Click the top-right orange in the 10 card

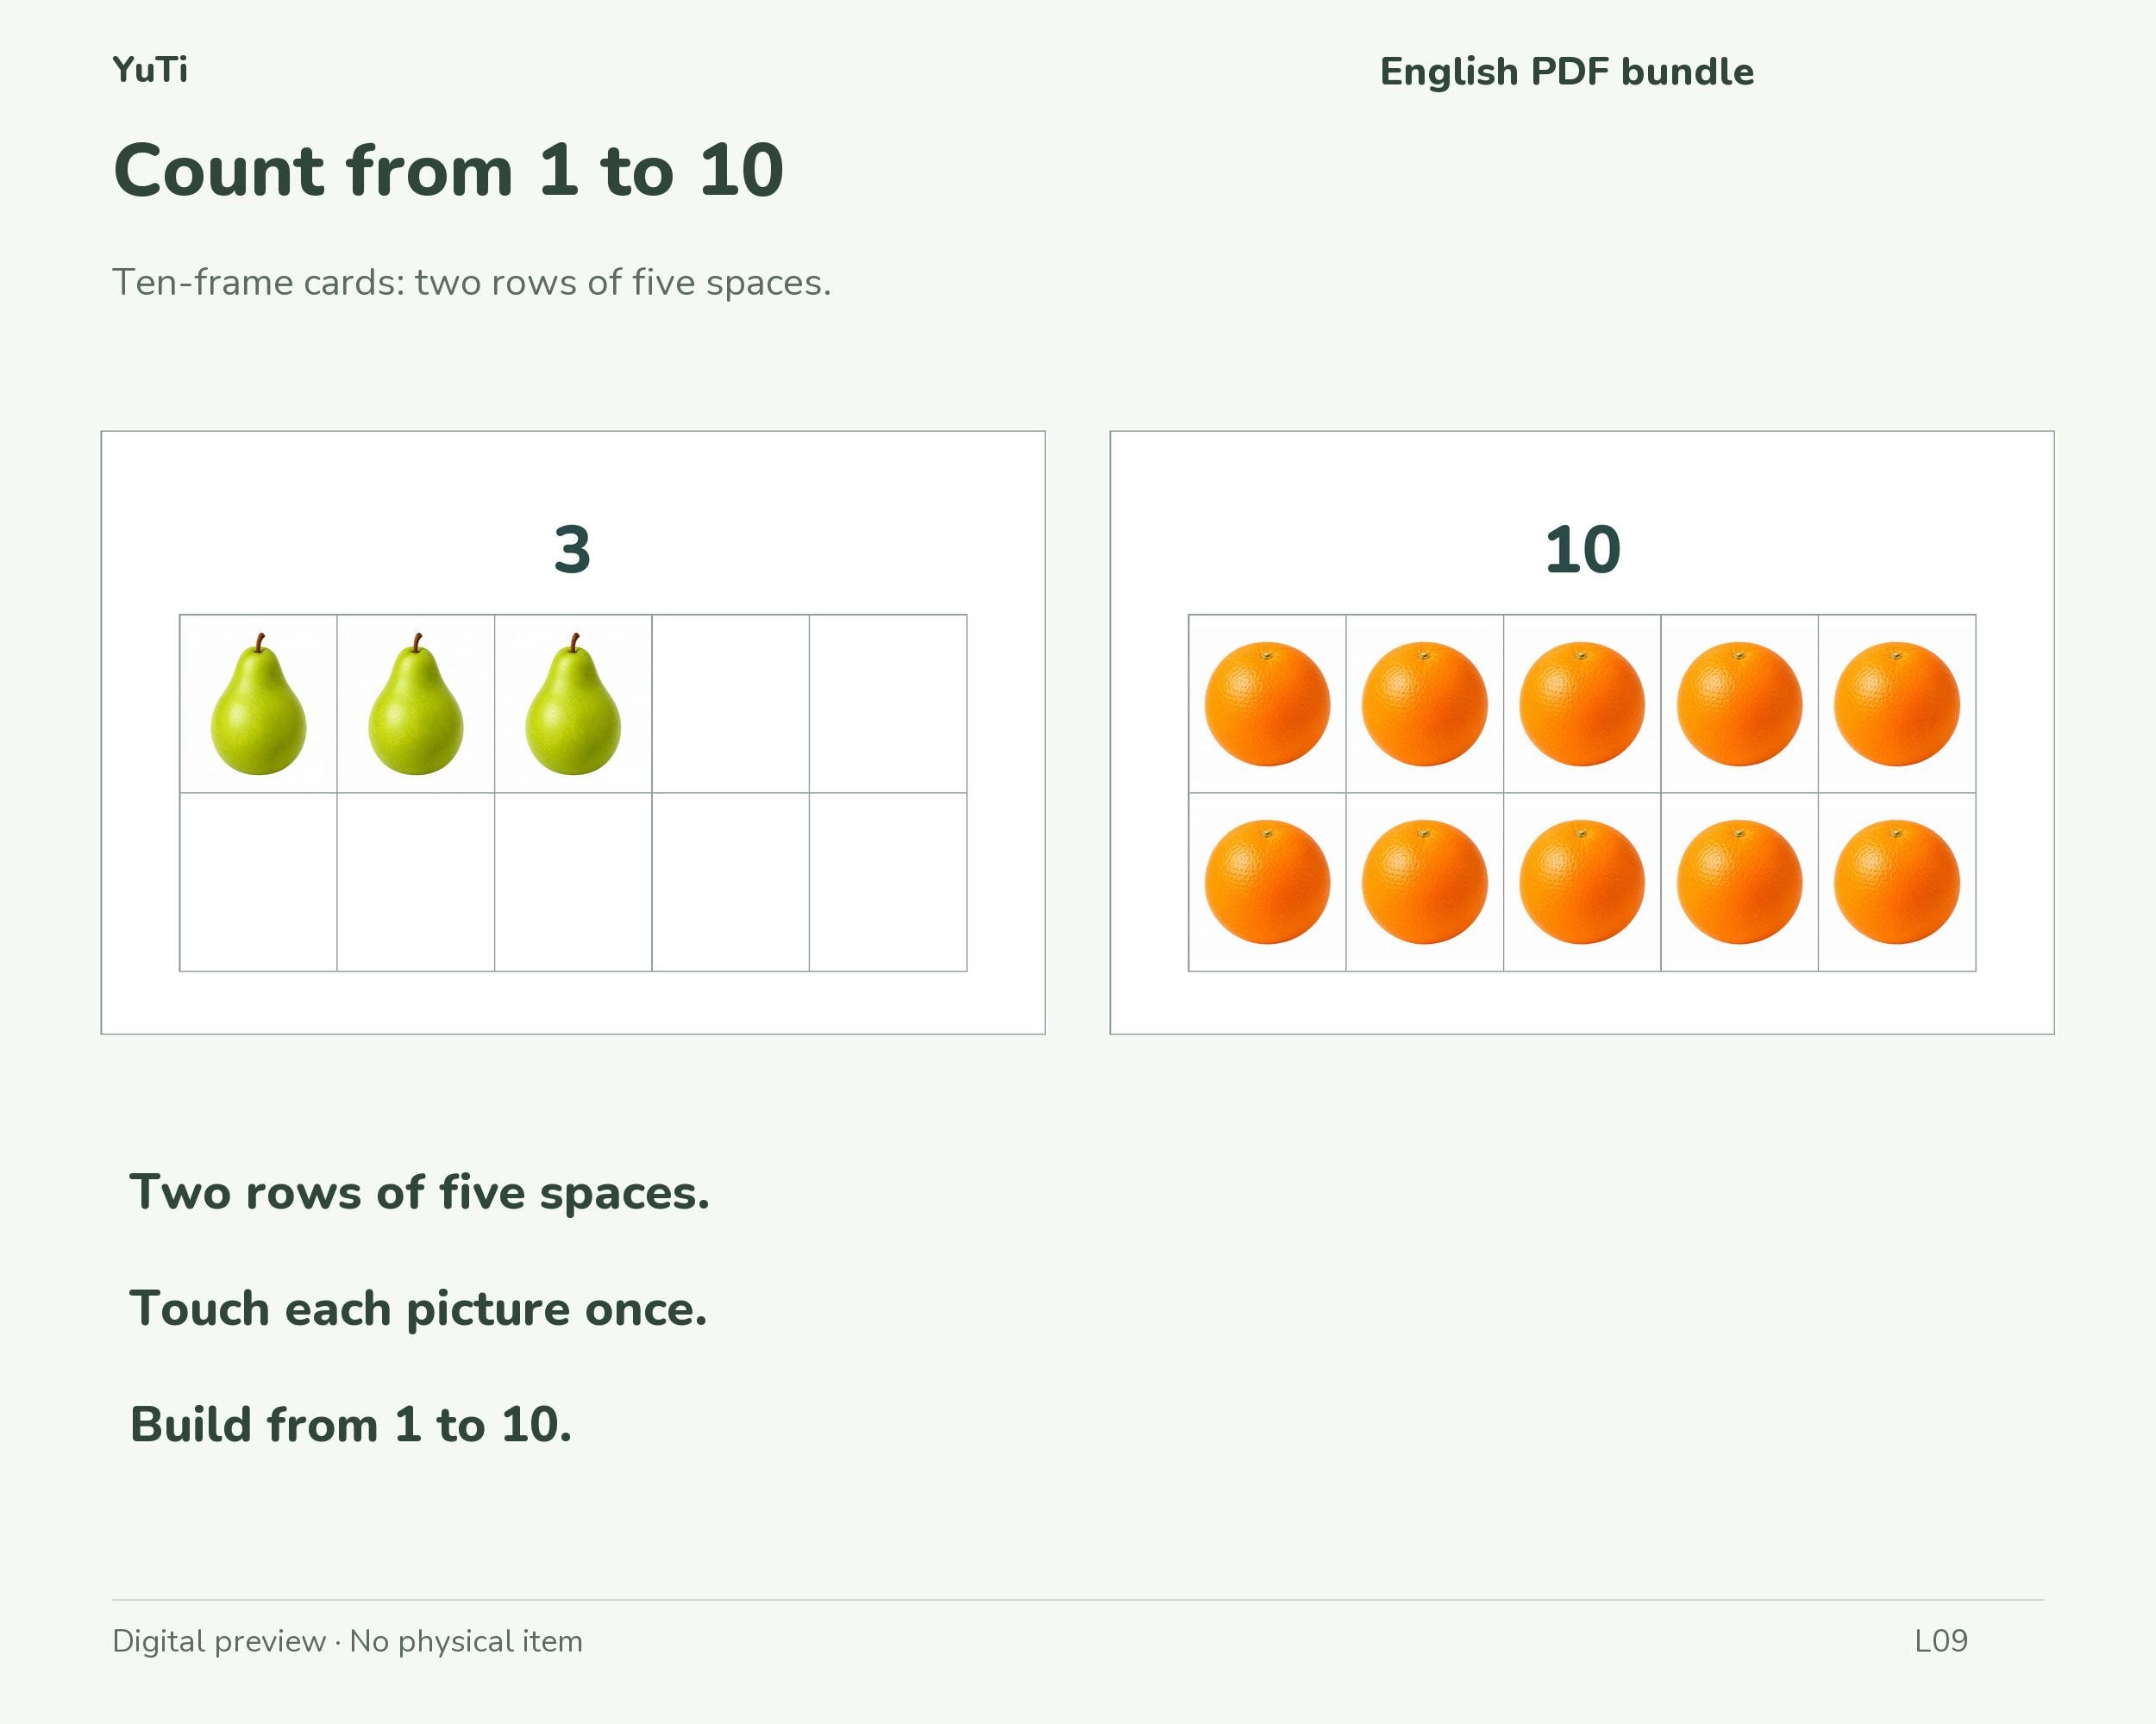1897,703
